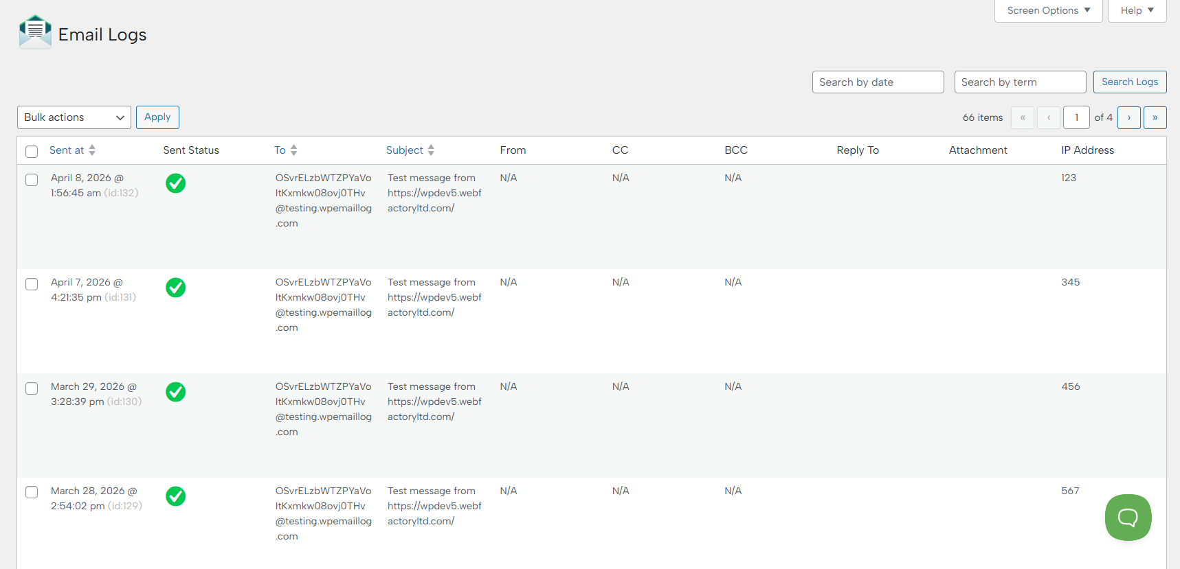The image size is (1180, 569).
Task: Open the green chat support widget
Action: tap(1128, 518)
